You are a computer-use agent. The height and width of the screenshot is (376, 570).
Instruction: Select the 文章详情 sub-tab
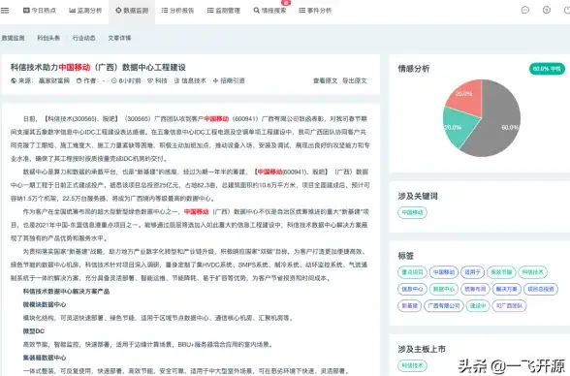pos(119,38)
